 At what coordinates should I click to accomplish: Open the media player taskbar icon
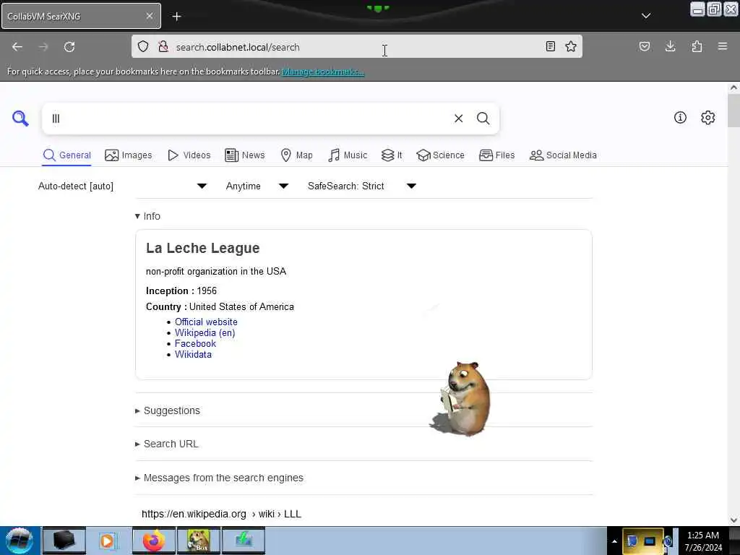[108, 541]
